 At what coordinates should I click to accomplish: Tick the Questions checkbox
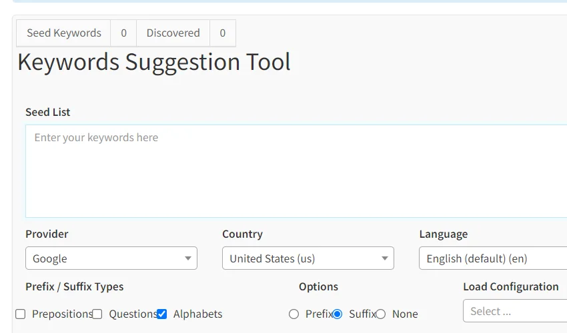tap(97, 314)
